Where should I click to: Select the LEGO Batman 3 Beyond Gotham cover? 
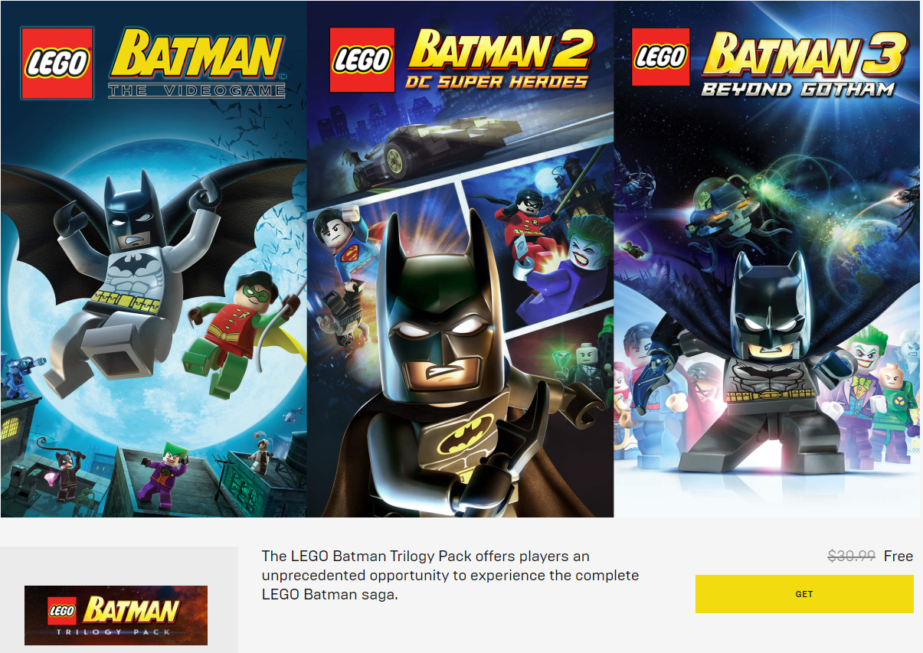click(x=767, y=259)
